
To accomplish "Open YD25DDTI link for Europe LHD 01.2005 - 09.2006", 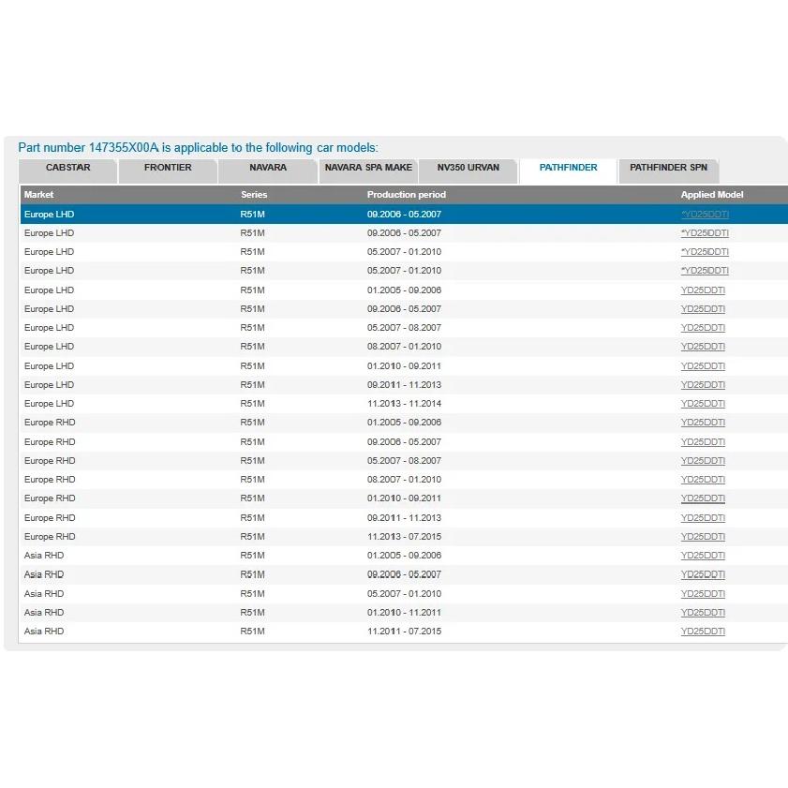I will click(x=703, y=290).
